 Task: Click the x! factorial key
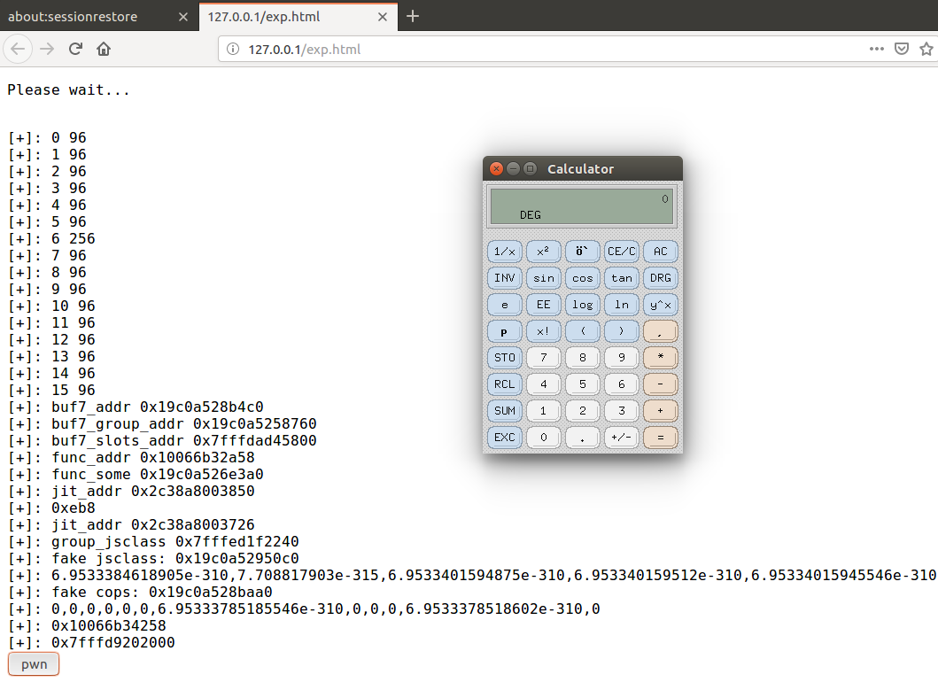[543, 331]
